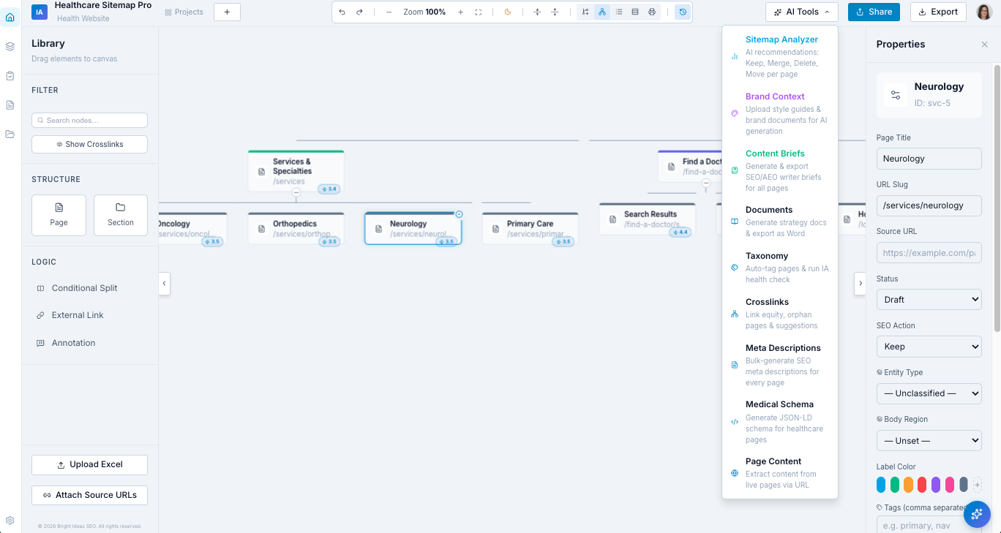The width and height of the screenshot is (1001, 533).
Task: Switch to the tree diagram view icon
Action: click(x=601, y=12)
